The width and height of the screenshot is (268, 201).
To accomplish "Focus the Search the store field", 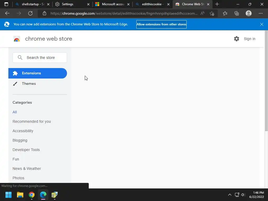I will click(40, 57).
